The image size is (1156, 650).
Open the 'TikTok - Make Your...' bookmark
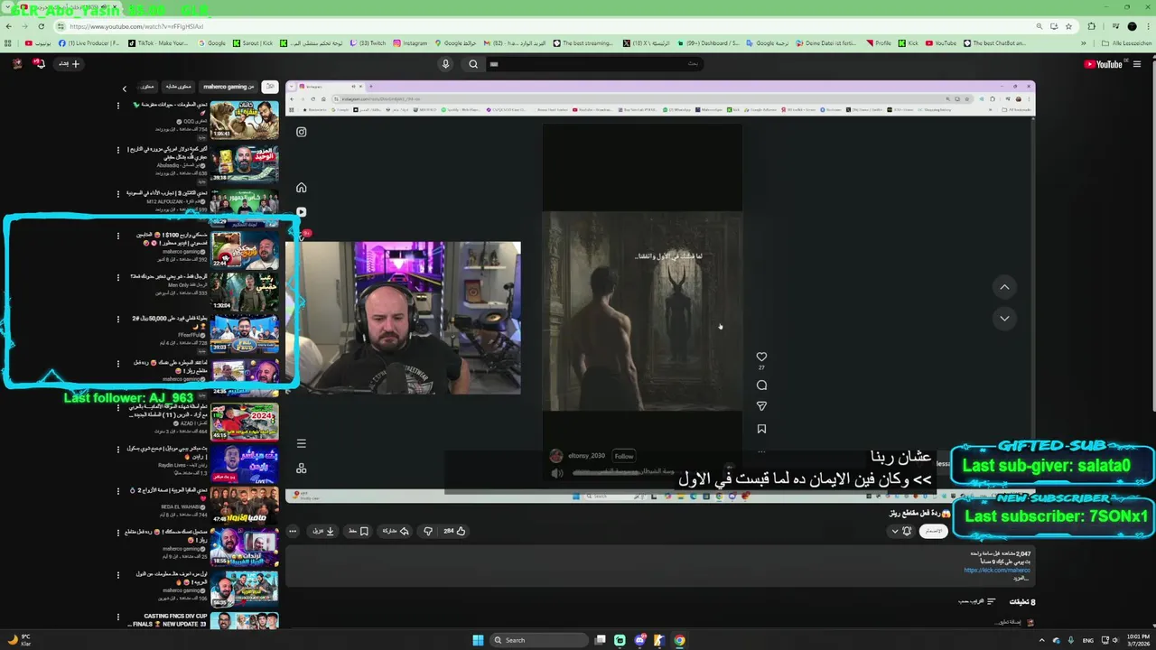pos(159,43)
